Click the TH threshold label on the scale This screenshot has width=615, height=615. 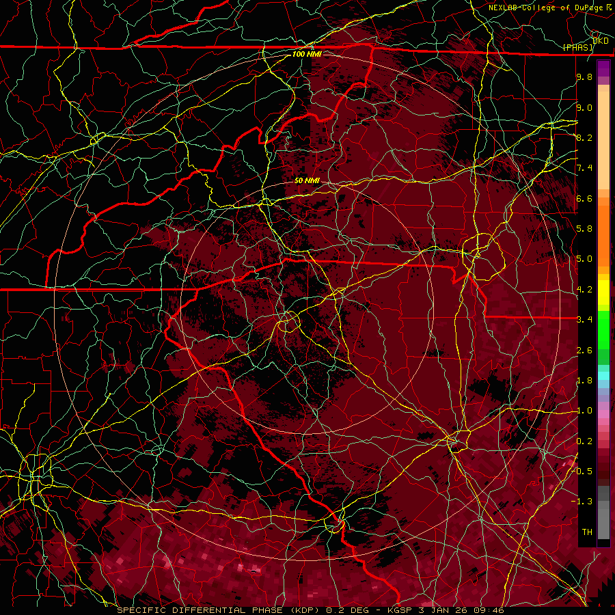pos(587,532)
